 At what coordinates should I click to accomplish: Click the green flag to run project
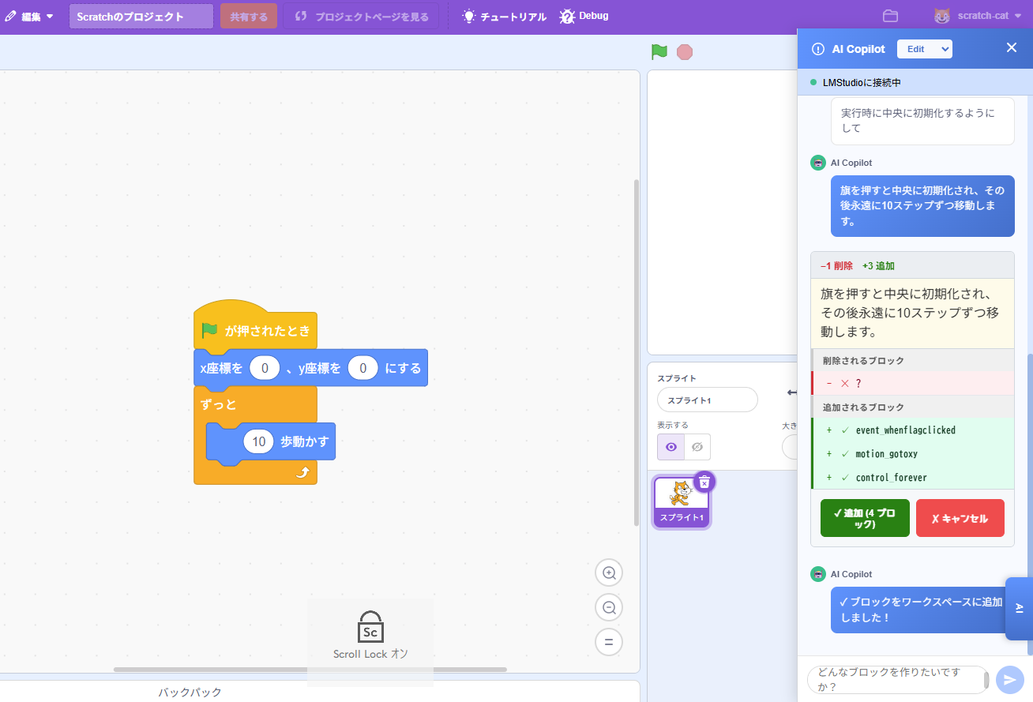point(659,52)
